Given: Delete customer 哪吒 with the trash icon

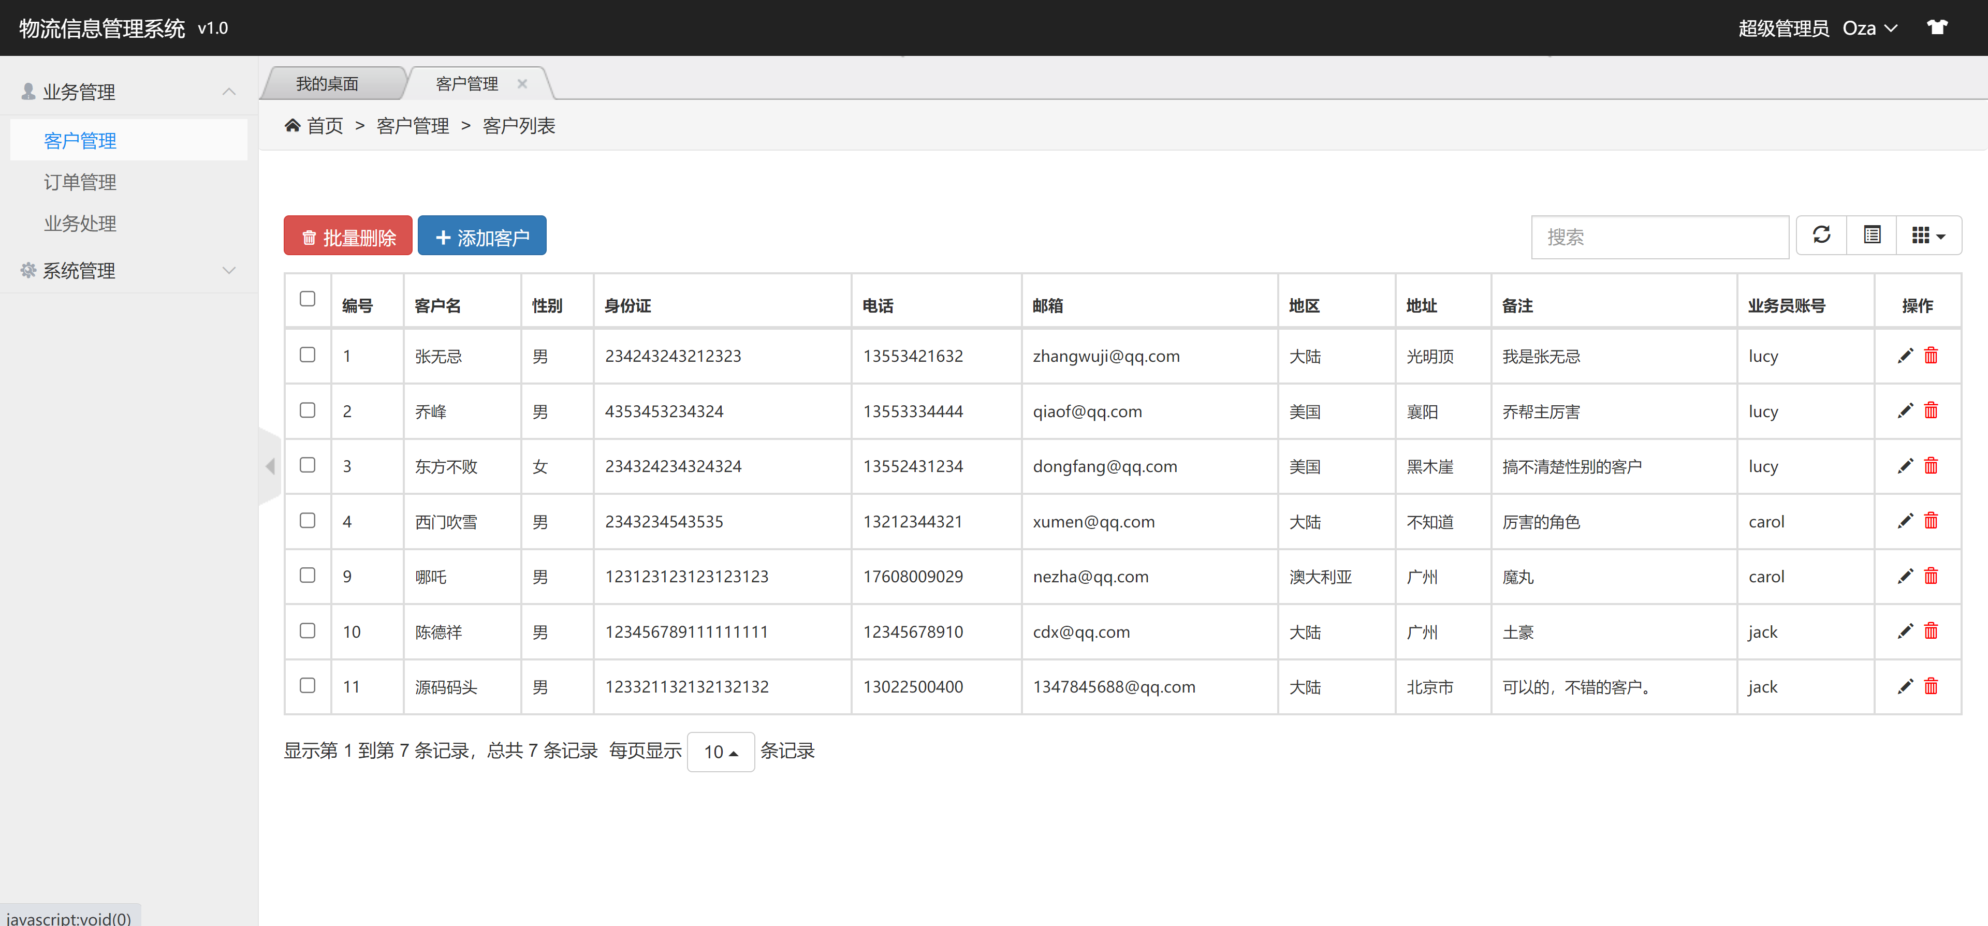Looking at the screenshot, I should pos(1932,576).
